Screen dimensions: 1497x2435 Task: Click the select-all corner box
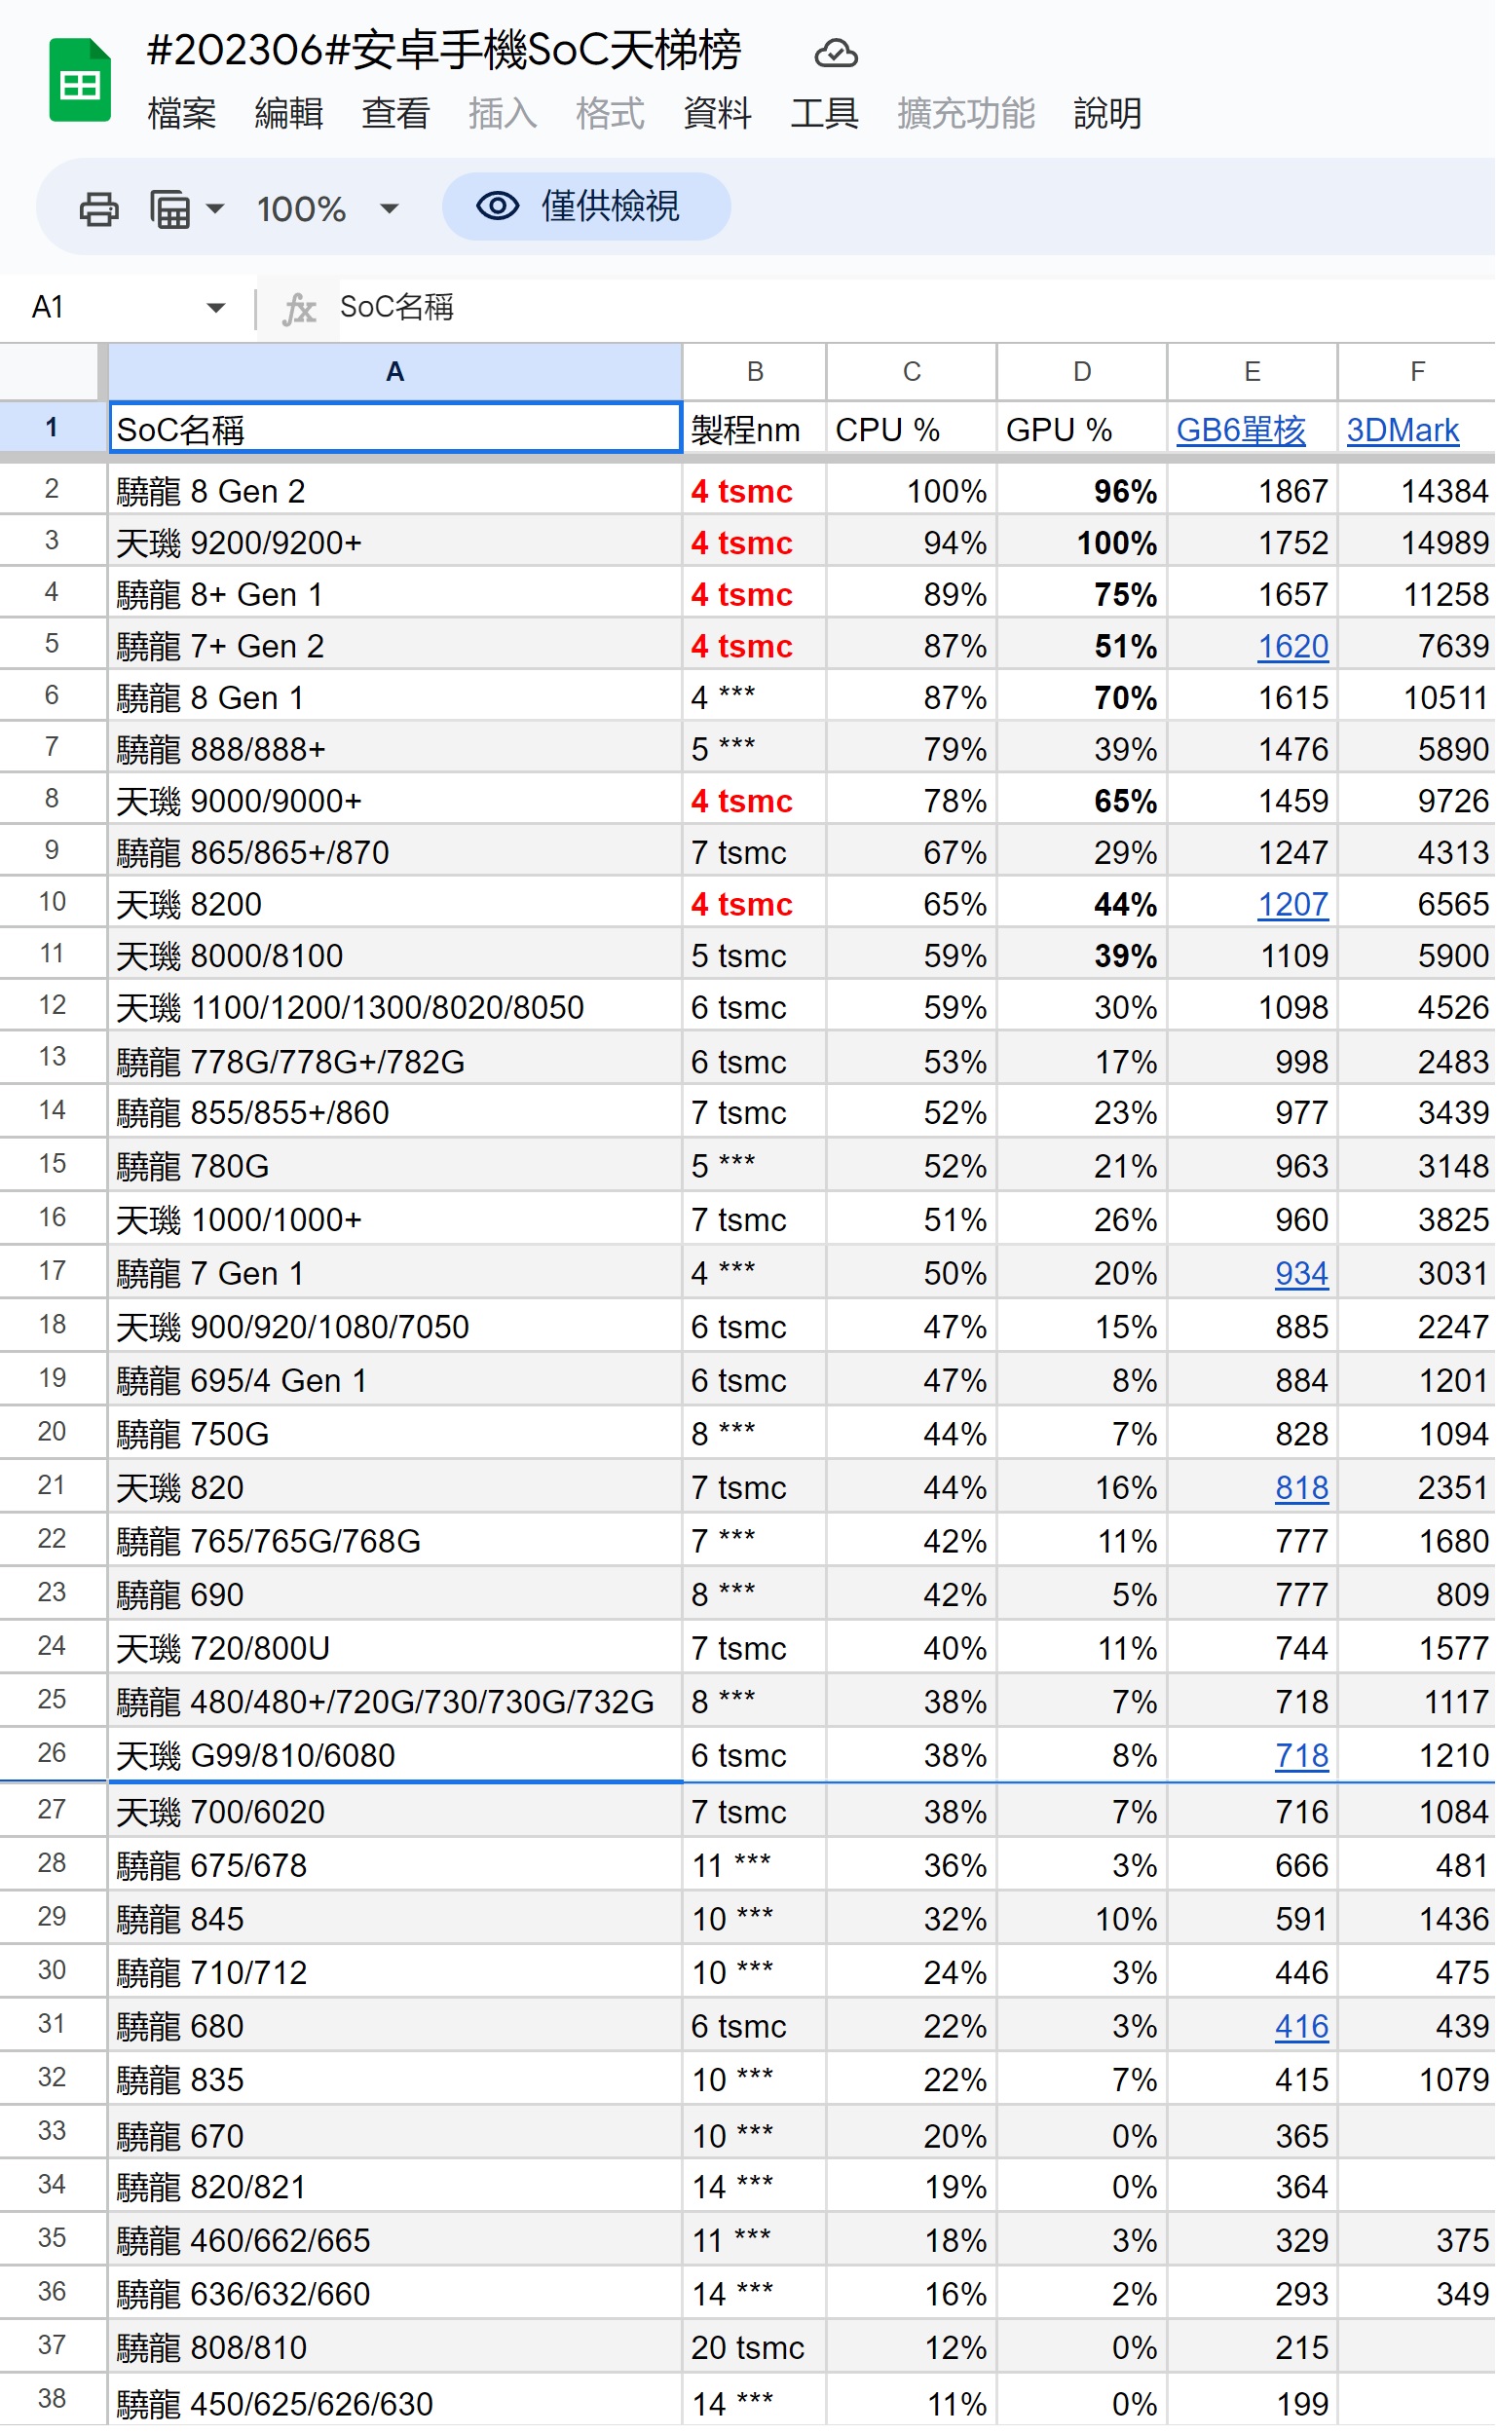point(52,372)
